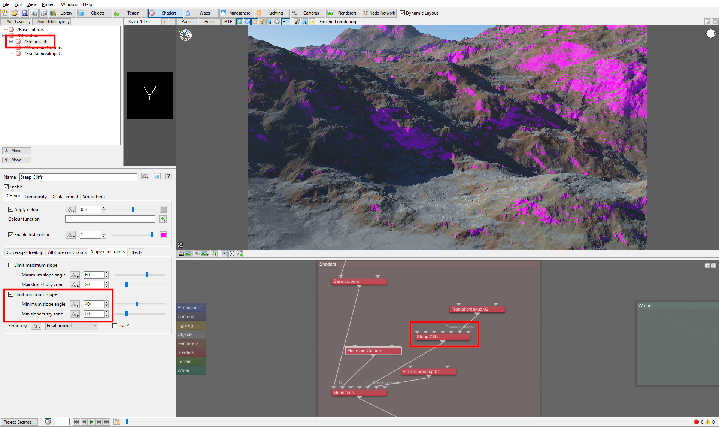Switch to the Altitude constraints tab

point(67,252)
